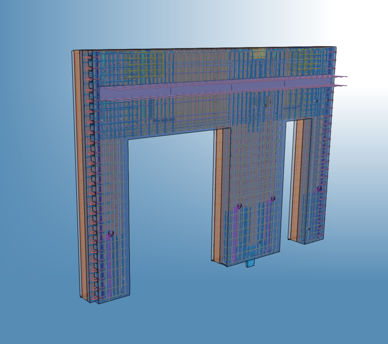Click the bar ends protruding right of ledge
The width and height of the screenshot is (388, 344).
(x=340, y=81)
